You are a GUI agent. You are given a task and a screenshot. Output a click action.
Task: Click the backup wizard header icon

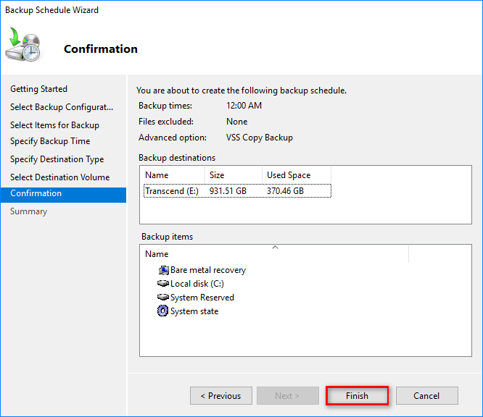[23, 45]
